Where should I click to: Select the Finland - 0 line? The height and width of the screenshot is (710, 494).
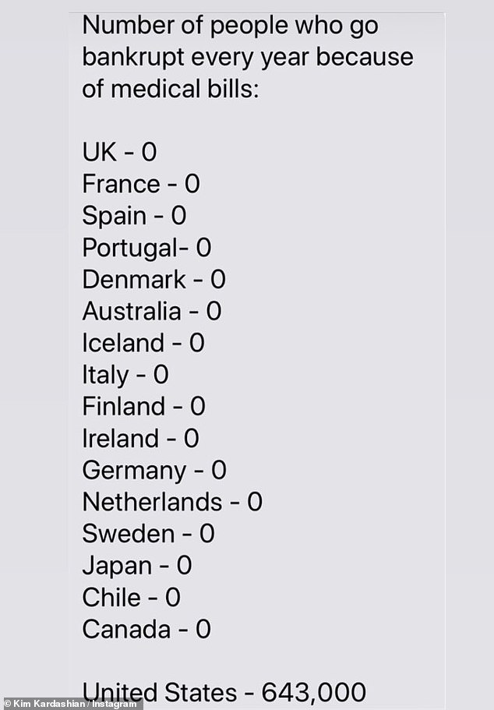click(143, 406)
